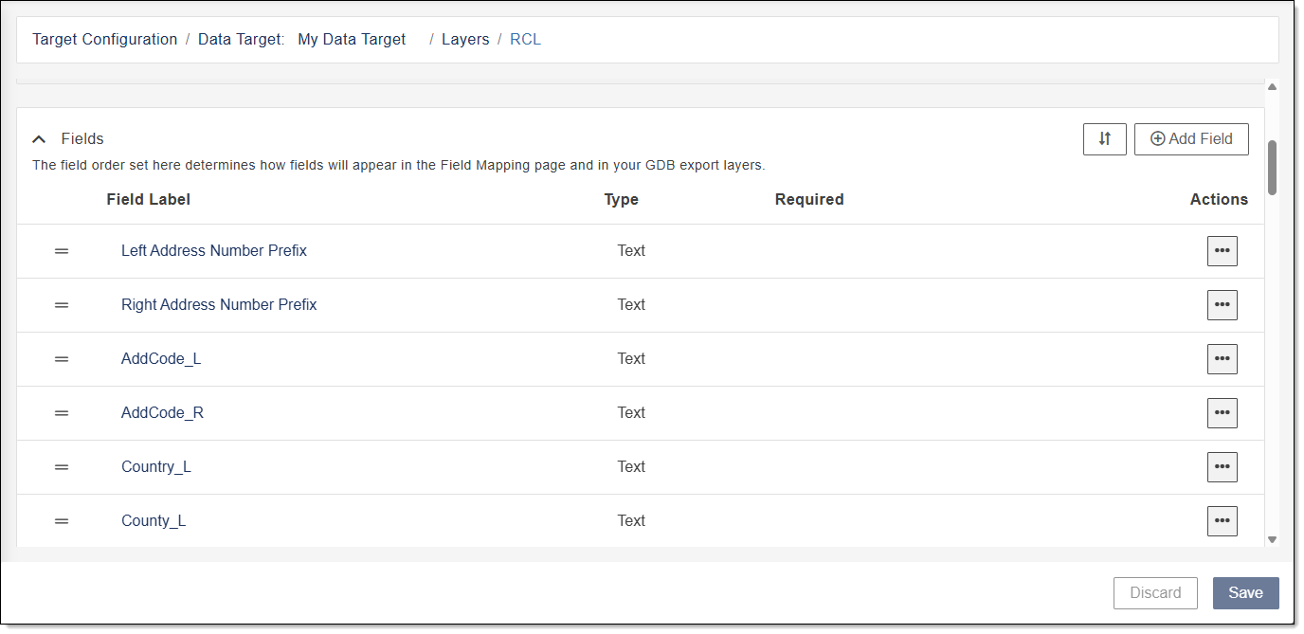Open actions menu for Right Address Number Prefix

click(x=1222, y=305)
